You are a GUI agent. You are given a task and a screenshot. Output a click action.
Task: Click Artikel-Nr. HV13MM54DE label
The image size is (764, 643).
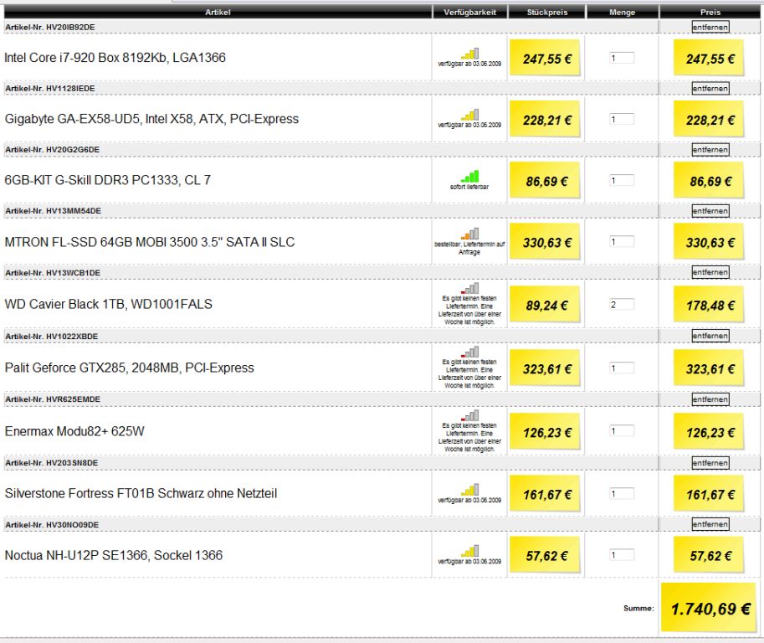pyautogui.click(x=53, y=211)
